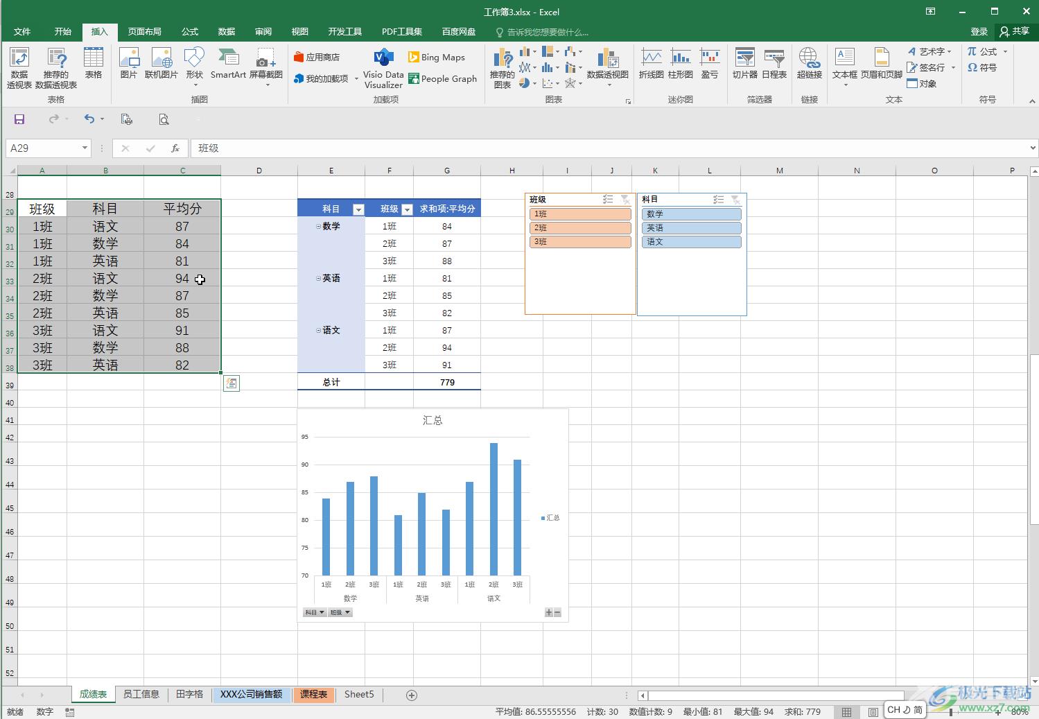1039x719 pixels.
Task: Toggle multi-select in the 科目 slicer
Action: (x=719, y=200)
